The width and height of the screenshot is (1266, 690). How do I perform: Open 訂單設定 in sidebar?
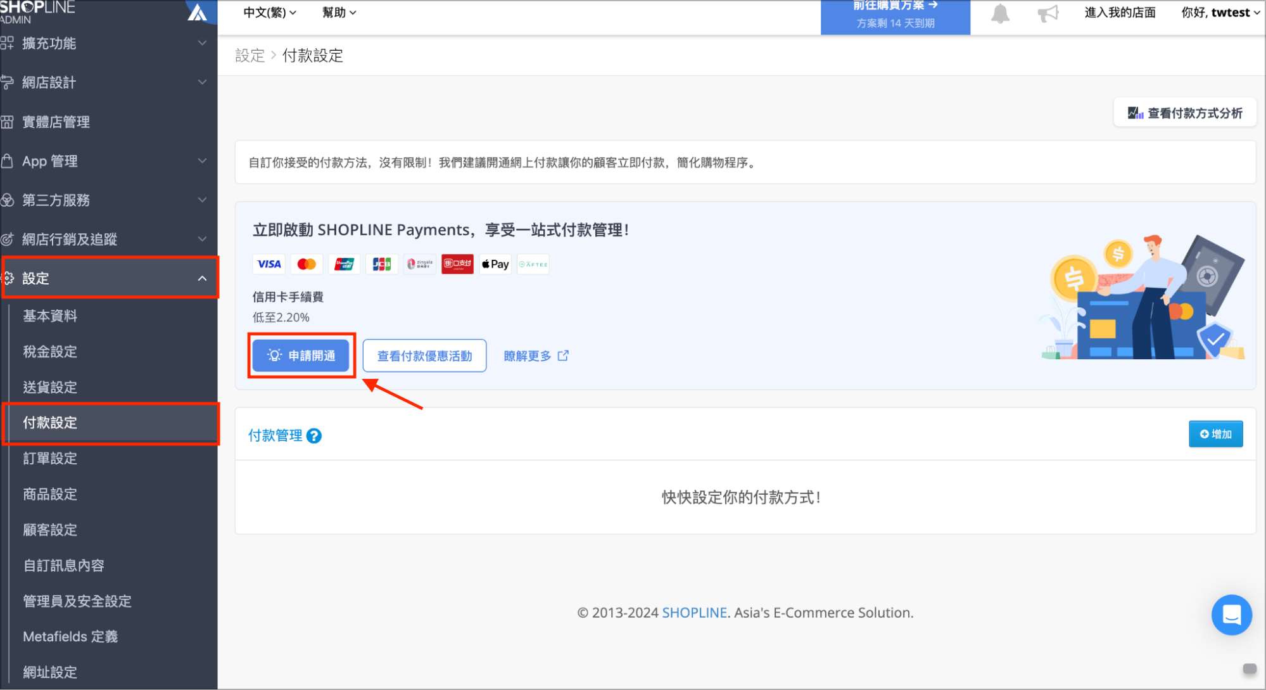50,458
